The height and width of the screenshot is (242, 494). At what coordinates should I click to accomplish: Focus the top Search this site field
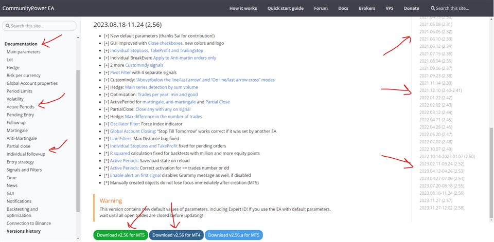[x=452, y=9]
